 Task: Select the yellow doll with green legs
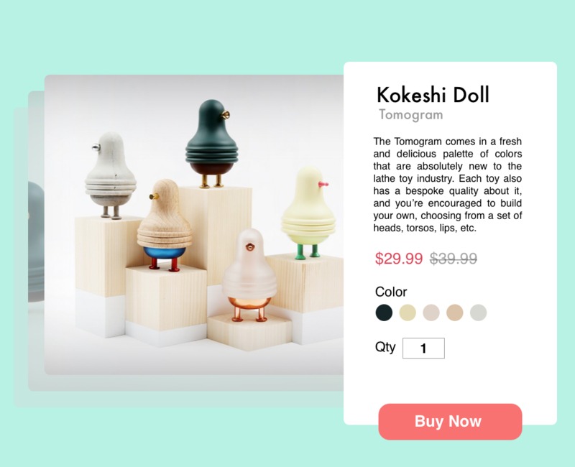tap(309, 213)
